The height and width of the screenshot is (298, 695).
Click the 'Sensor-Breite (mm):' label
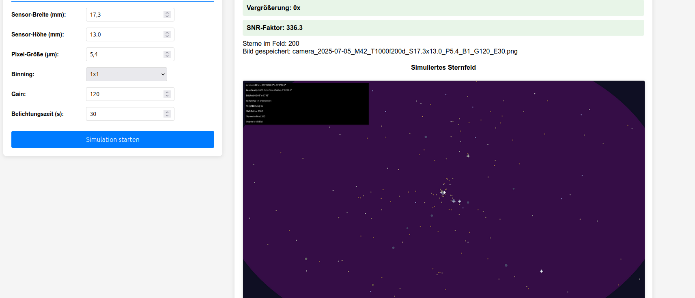click(39, 15)
